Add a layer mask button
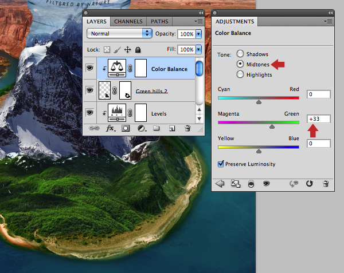The width and height of the screenshot is (344, 273). click(x=126, y=128)
